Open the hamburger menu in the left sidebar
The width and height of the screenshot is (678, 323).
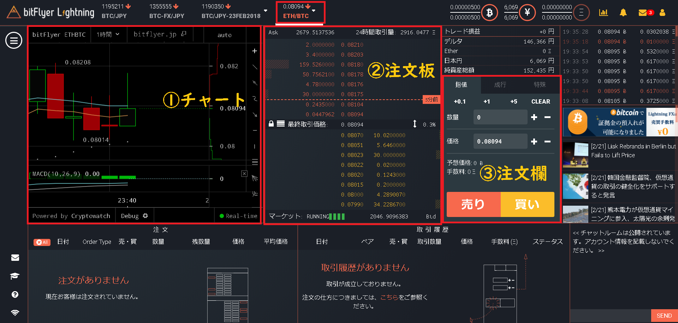tap(14, 40)
